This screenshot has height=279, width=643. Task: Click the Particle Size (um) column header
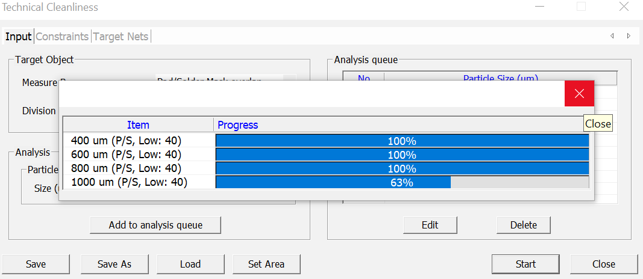click(500, 78)
